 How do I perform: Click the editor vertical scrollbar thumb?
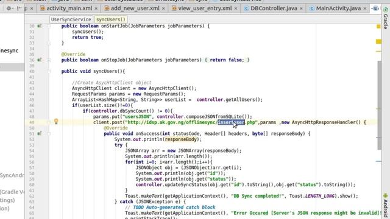[379, 105]
